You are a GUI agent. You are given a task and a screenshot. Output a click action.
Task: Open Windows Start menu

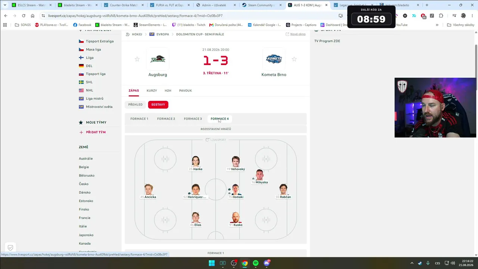212,263
